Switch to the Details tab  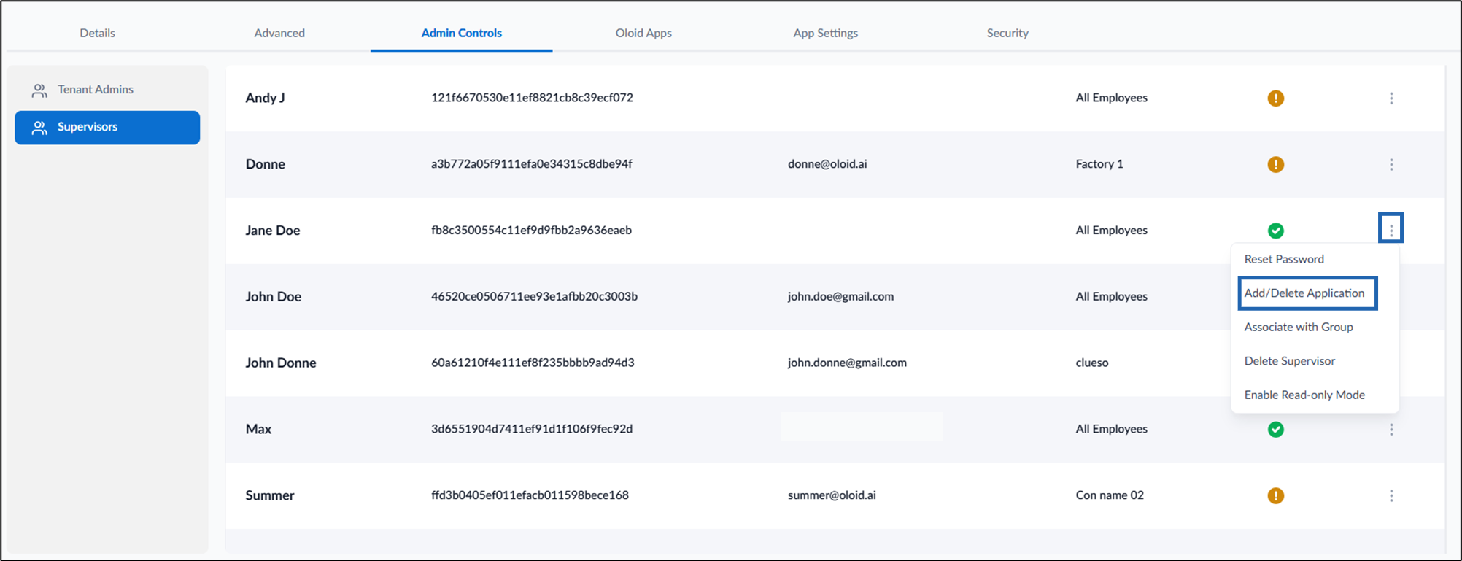click(x=97, y=33)
